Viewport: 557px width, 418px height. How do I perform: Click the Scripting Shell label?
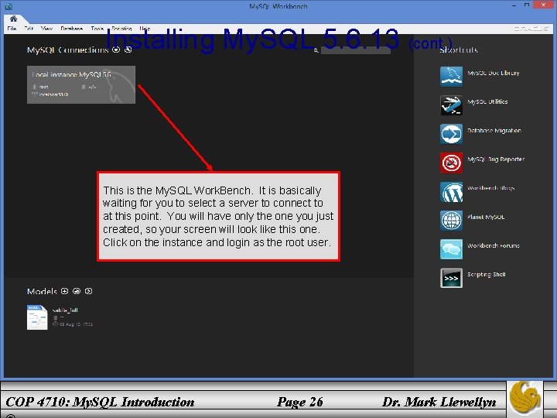tap(487, 274)
